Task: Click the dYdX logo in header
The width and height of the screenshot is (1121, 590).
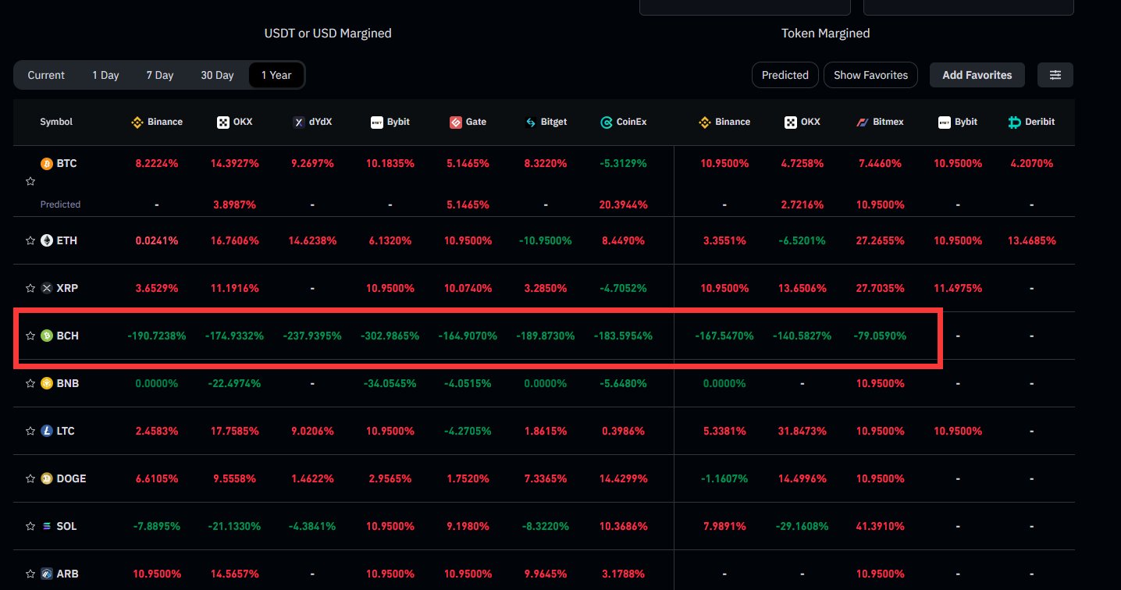Action: (298, 122)
